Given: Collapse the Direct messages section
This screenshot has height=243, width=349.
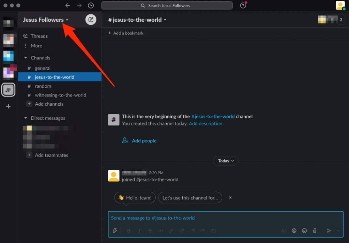Looking at the screenshot, I should pyautogui.click(x=26, y=118).
